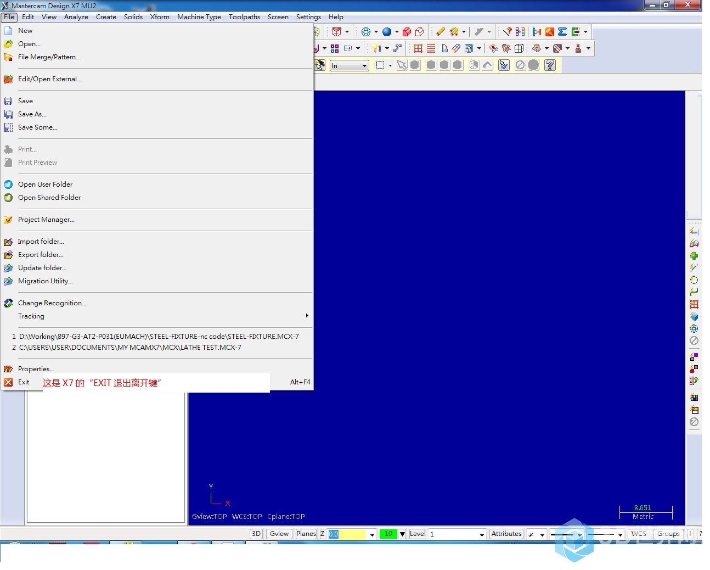Click the red isometric cube view icon
Viewport: 710px width, 570px height.
(337, 32)
